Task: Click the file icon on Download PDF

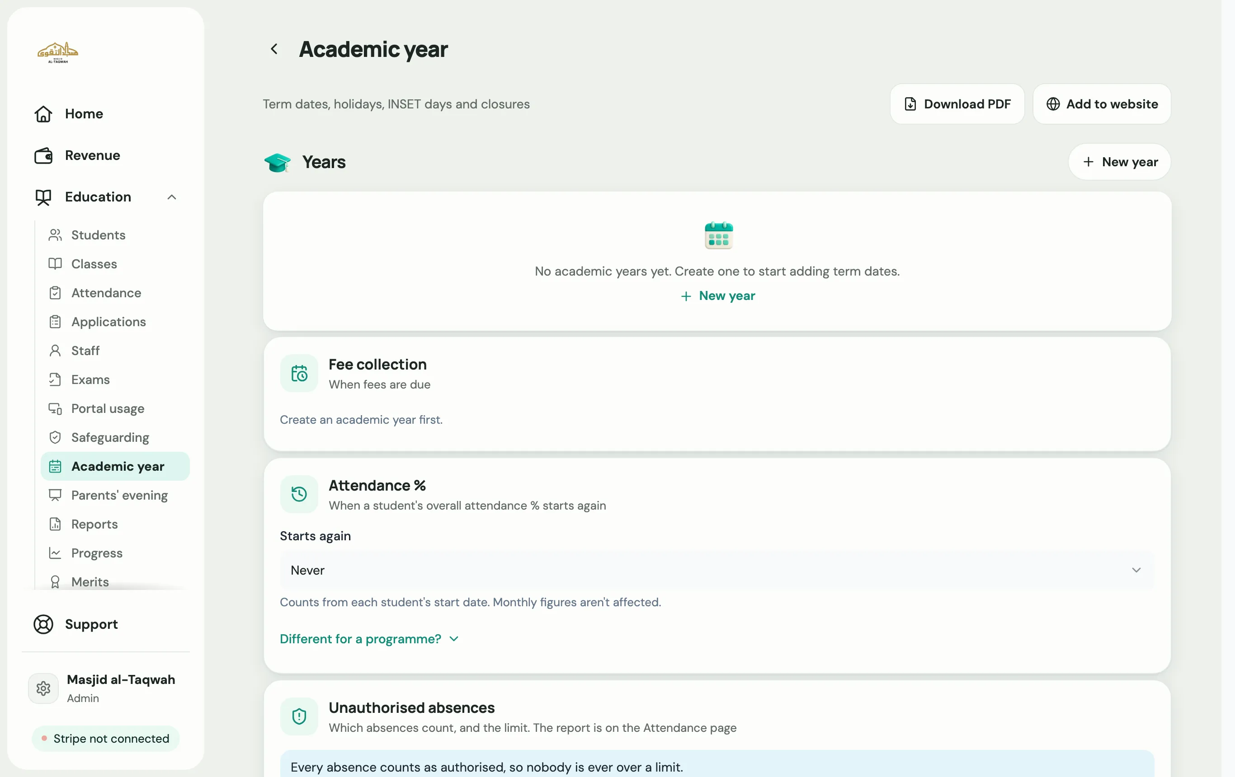Action: (x=910, y=104)
